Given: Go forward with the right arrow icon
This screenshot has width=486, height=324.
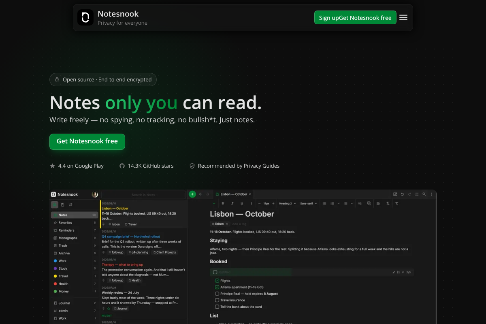Looking at the screenshot, I should (x=207, y=194).
